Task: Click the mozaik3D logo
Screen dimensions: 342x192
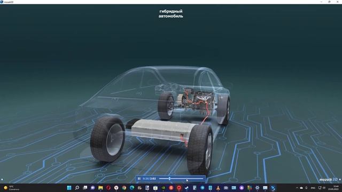Action: (328, 179)
